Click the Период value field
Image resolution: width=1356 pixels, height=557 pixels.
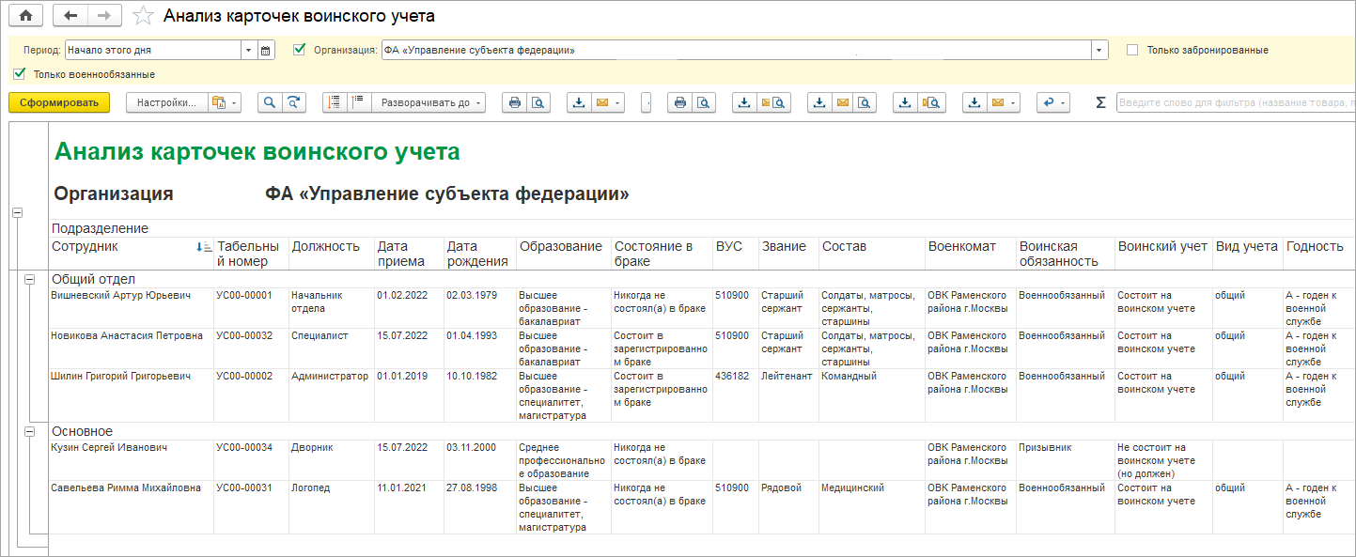152,50
